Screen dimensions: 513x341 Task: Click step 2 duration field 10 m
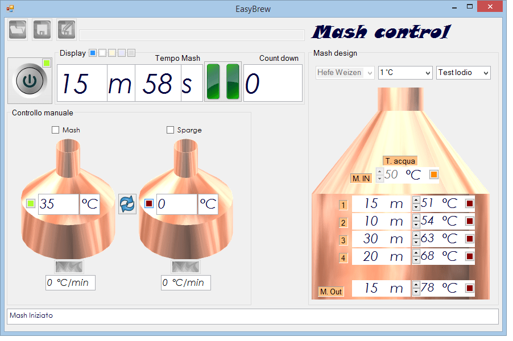tap(381, 221)
